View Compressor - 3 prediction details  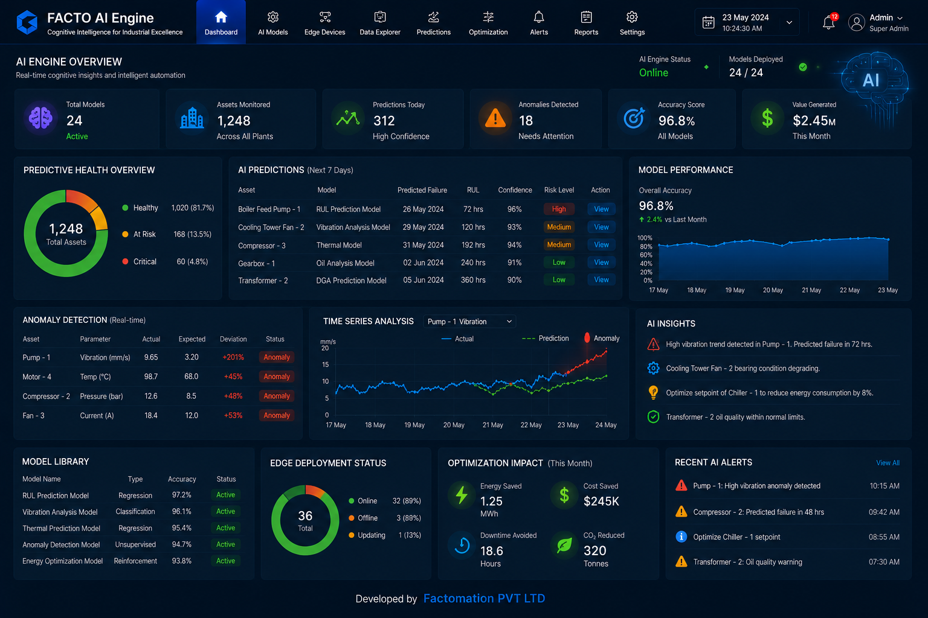[x=601, y=244]
